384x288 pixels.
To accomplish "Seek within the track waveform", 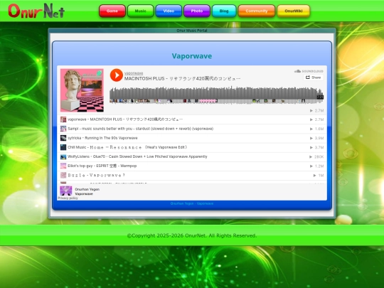I will pos(216,95).
